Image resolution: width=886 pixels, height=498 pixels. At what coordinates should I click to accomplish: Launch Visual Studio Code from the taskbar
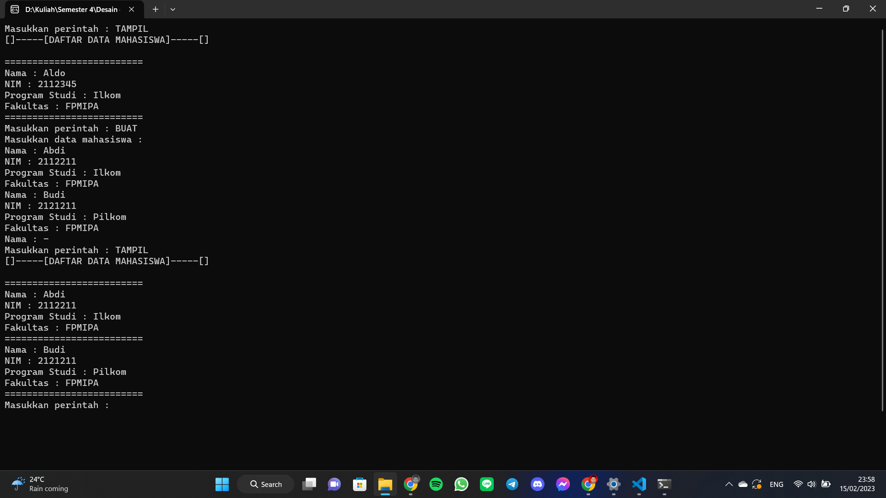(639, 484)
